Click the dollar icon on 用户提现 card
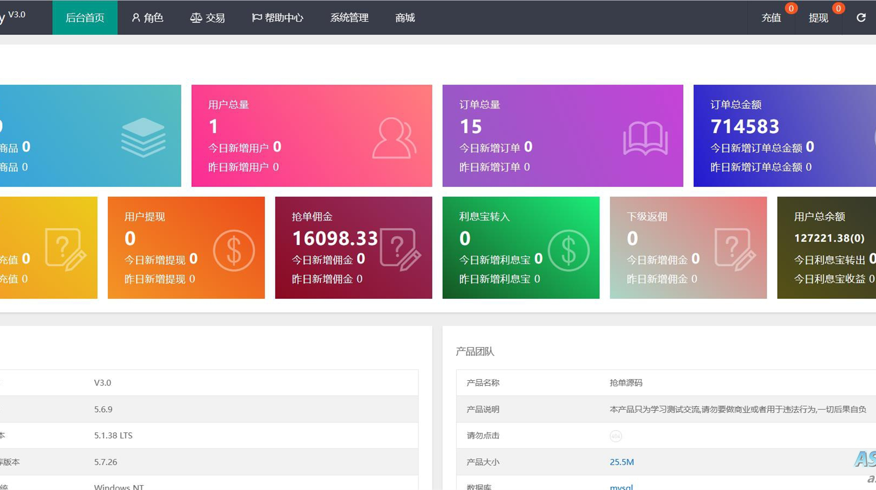This screenshot has height=490, width=876. coord(234,250)
